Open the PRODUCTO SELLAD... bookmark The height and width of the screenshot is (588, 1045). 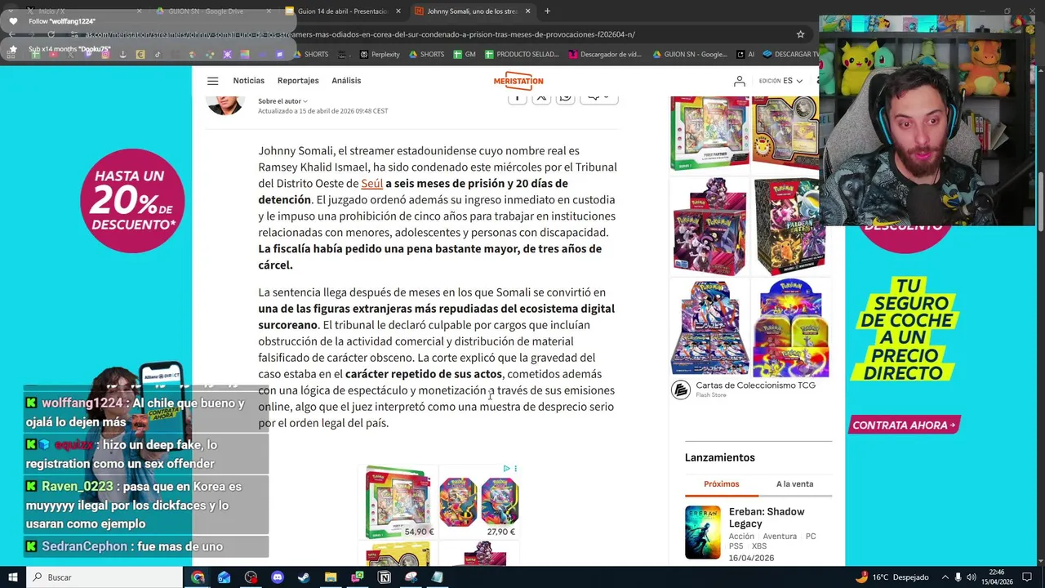coord(522,54)
